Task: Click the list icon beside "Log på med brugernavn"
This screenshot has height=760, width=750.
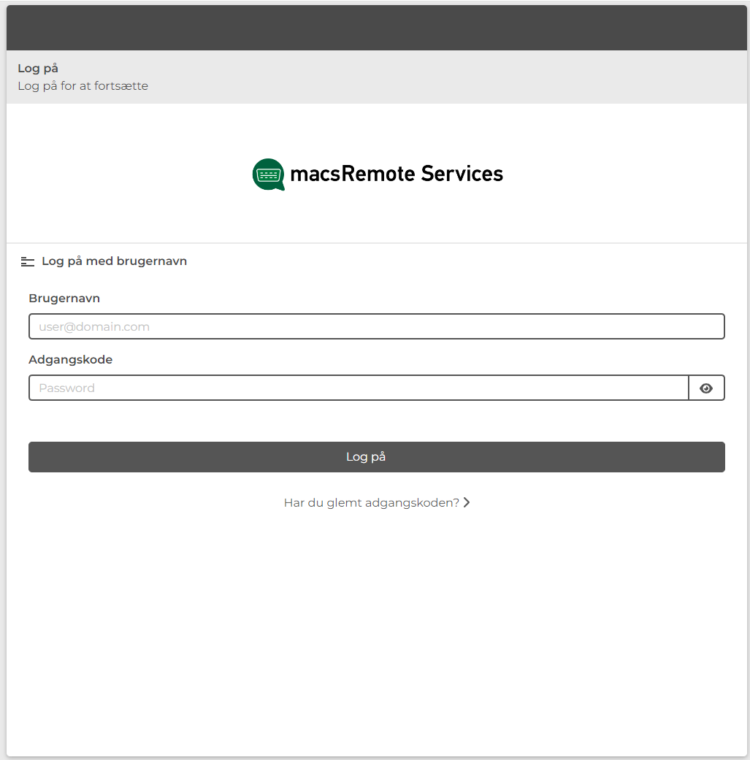Action: coord(28,262)
